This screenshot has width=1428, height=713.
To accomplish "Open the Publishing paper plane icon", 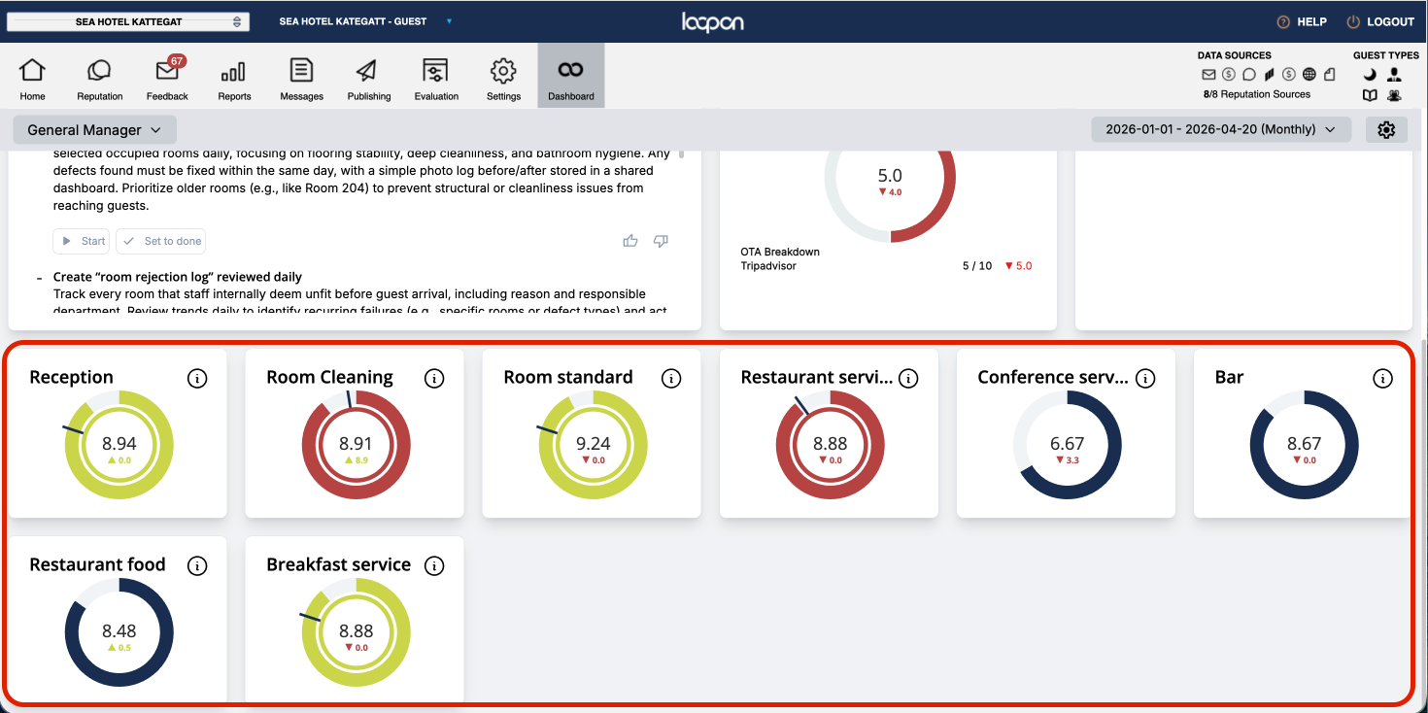I will pos(366,71).
